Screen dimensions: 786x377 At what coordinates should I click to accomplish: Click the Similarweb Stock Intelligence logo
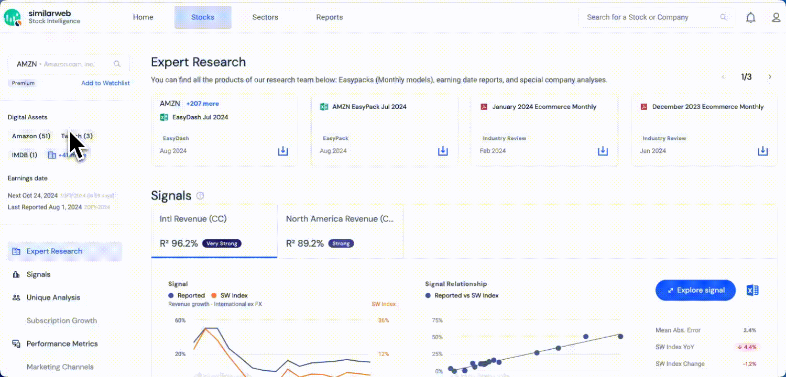point(42,17)
